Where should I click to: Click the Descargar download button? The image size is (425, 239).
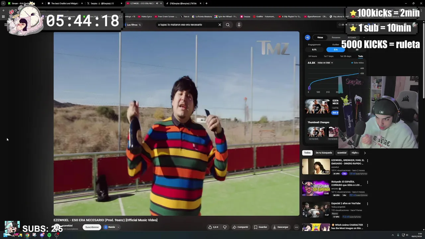pos(281,227)
